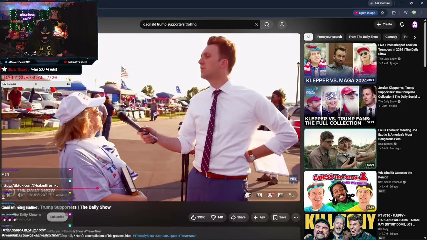Click the #TrevorNoah hashtag in the description

[x=187, y=236]
